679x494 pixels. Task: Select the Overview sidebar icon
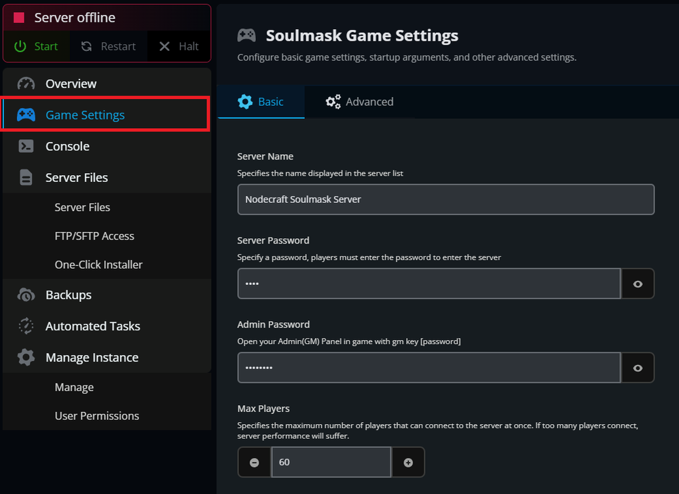click(25, 83)
